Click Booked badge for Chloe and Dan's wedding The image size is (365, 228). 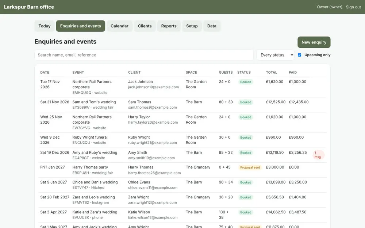(x=246, y=182)
